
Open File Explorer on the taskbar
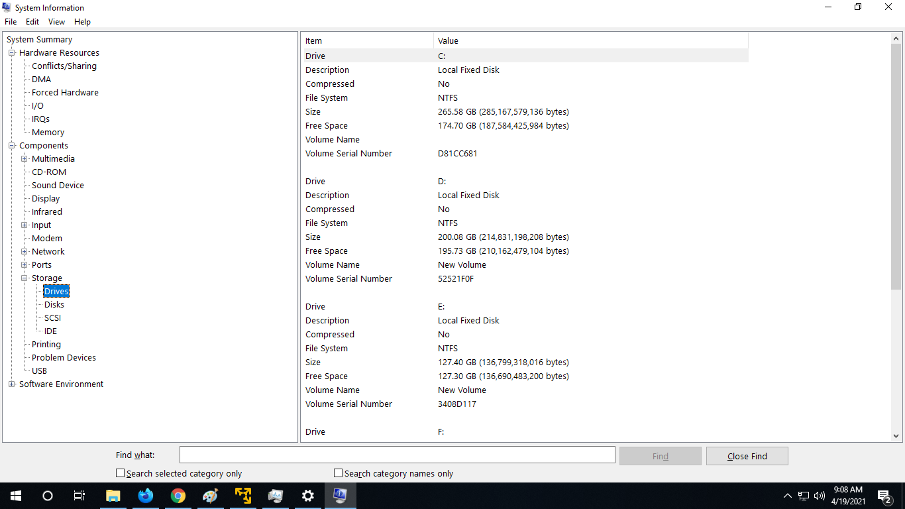coord(113,495)
